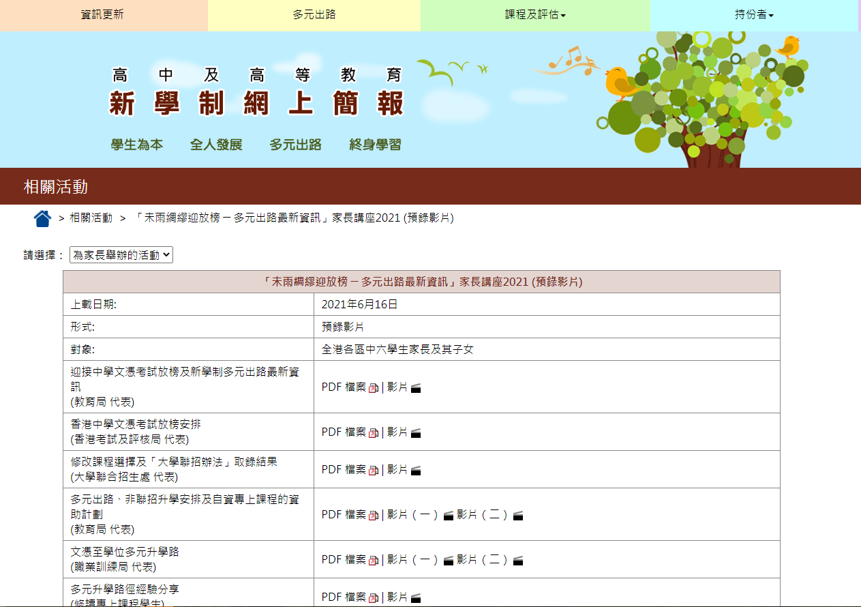861x607 pixels.
Task: Play 影片(一) icon in 文憑至學位多元升學路 row
Action: pos(448,561)
